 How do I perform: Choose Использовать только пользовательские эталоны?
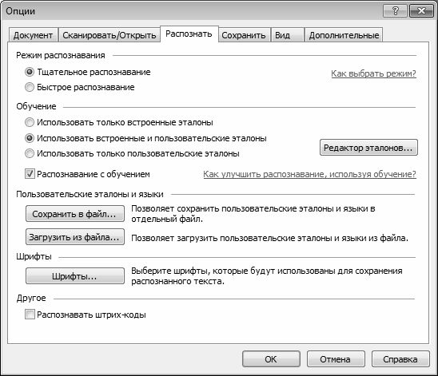pyautogui.click(x=30, y=153)
